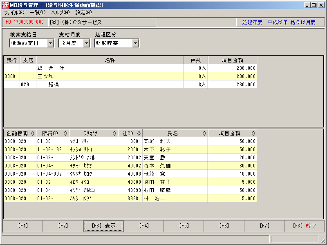Select employee row 林 浩二
This screenshot has height=245, width=327.
130,198
